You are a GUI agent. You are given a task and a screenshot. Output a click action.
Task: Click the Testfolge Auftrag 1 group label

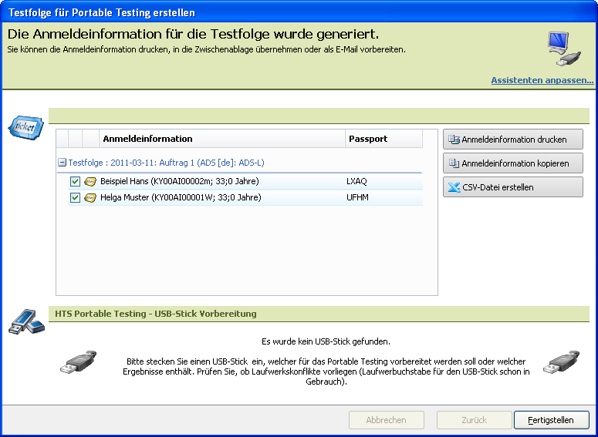point(166,163)
